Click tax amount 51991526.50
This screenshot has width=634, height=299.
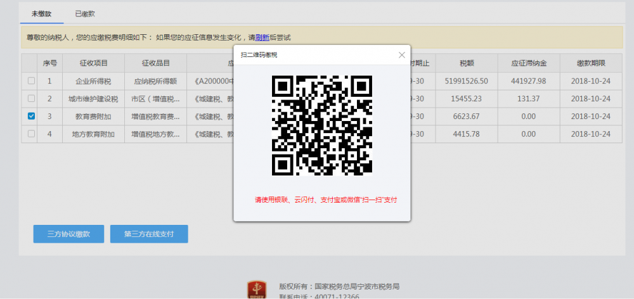467,81
